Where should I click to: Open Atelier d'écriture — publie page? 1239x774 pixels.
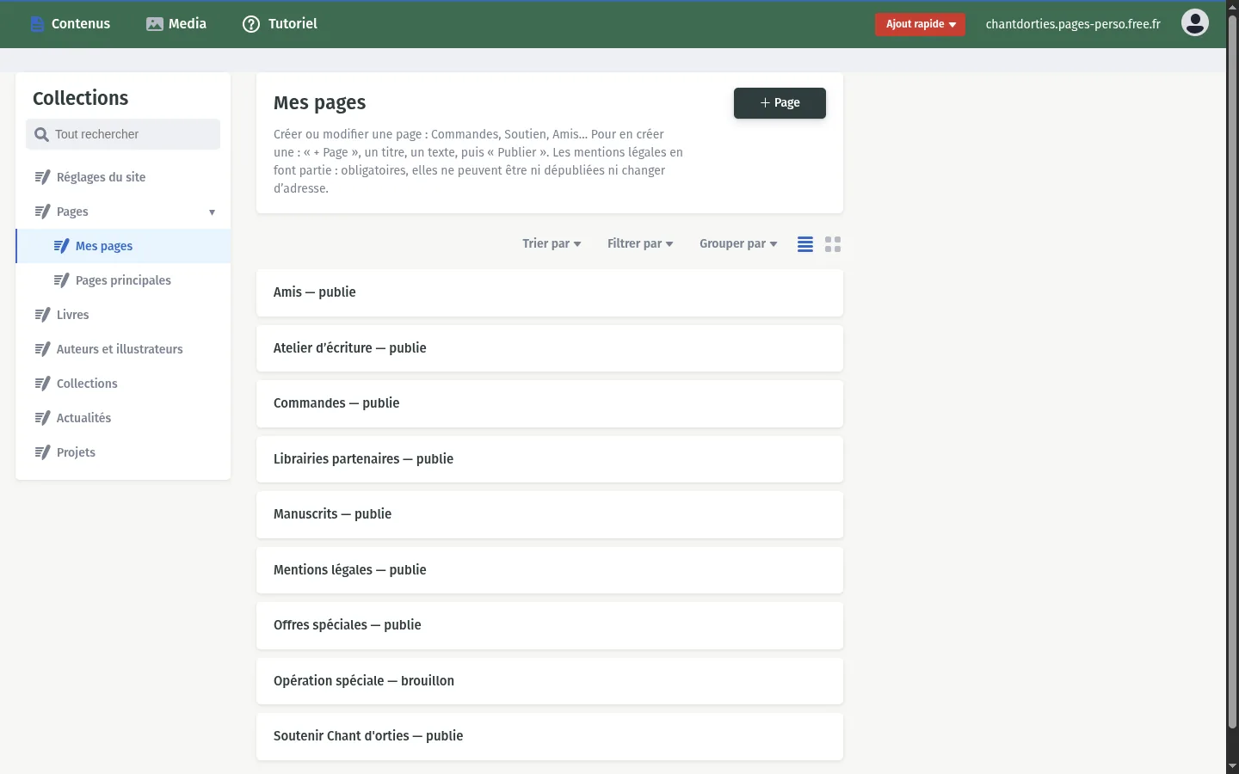[550, 348]
